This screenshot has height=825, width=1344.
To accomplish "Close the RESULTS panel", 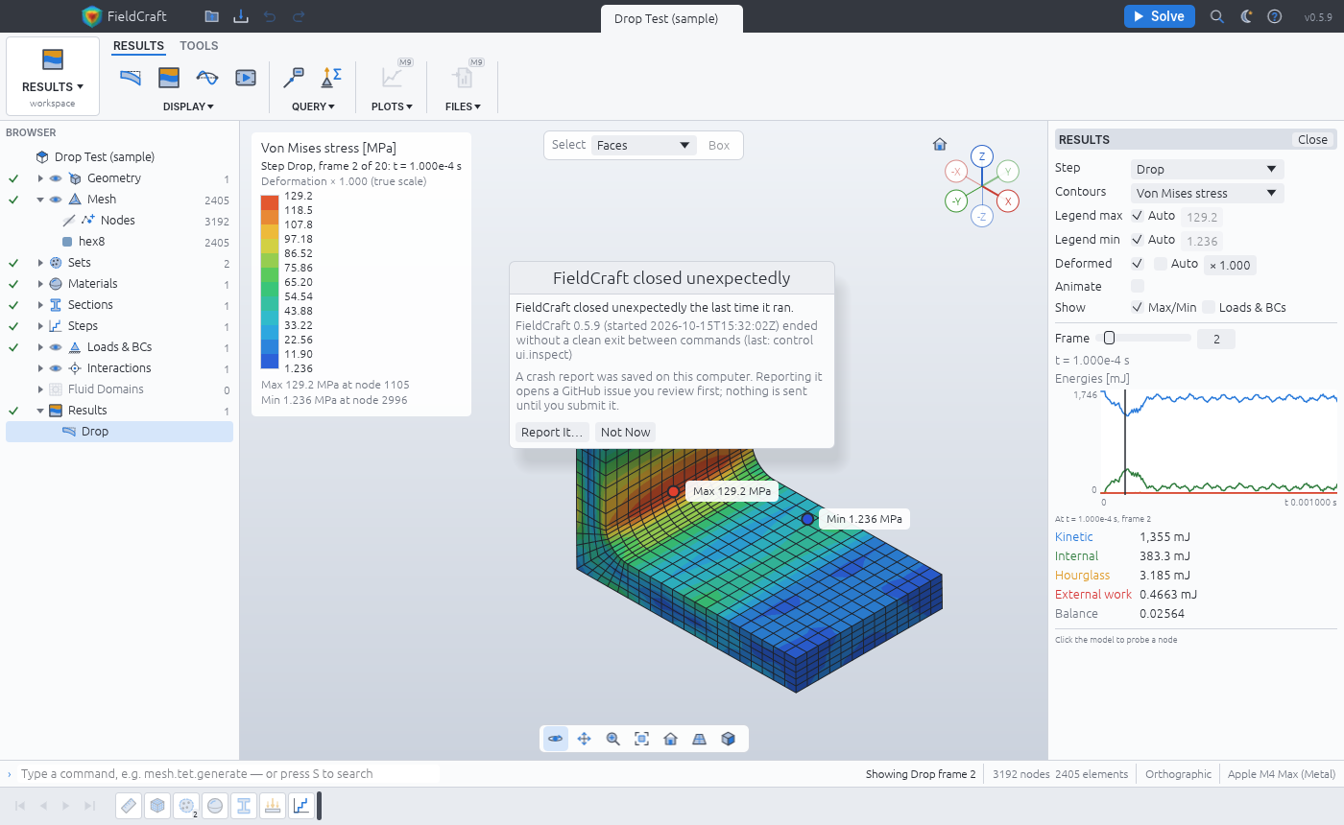I will pyautogui.click(x=1312, y=139).
